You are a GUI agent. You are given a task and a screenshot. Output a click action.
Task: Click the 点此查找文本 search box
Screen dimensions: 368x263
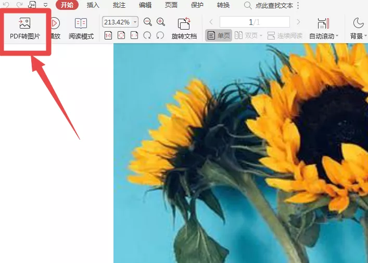[269, 5]
